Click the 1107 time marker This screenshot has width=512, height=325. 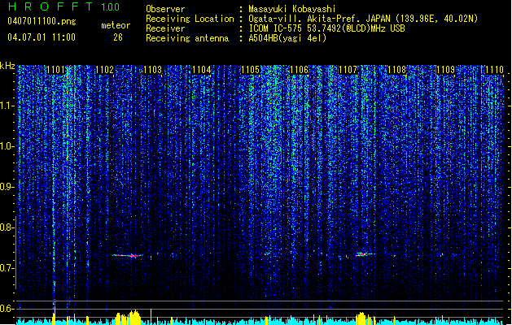348,70
